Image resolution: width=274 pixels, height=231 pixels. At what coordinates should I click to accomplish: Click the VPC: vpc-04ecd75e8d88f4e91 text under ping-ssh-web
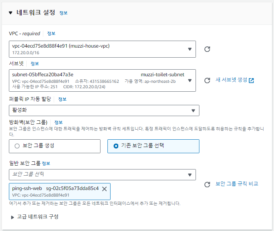pos(41,195)
